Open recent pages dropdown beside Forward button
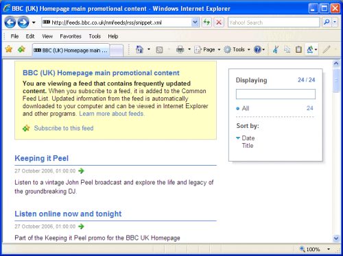The height and width of the screenshot is (256, 343). 34,23
